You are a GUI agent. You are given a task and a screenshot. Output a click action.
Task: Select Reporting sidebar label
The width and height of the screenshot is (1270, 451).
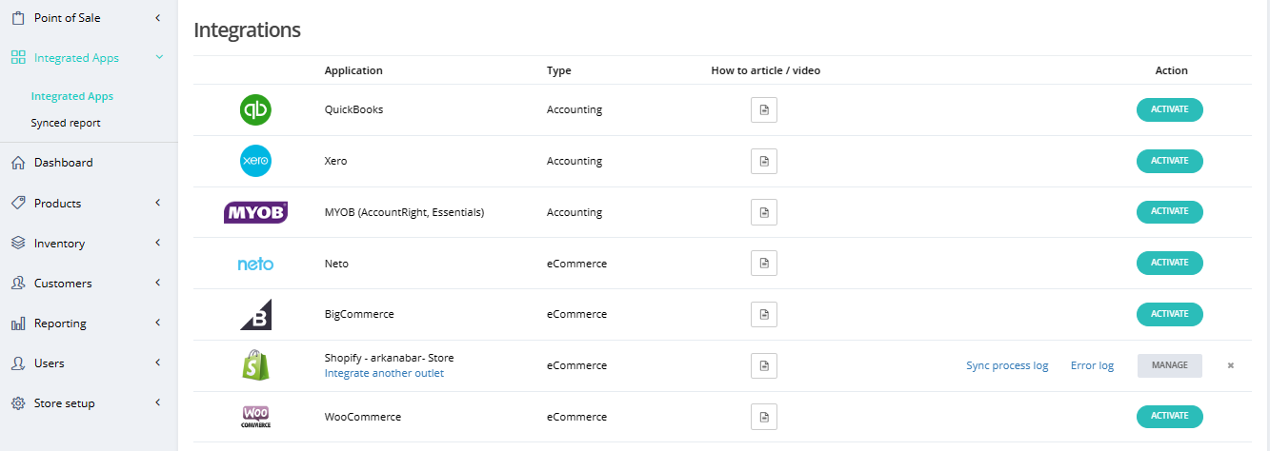coord(60,324)
